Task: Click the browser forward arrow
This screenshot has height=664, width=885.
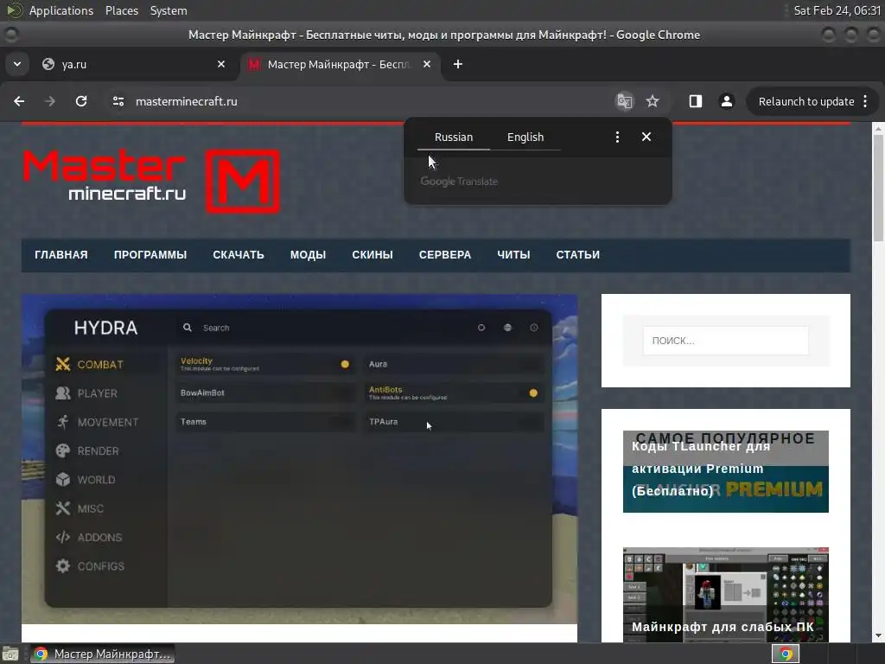Action: (50, 101)
